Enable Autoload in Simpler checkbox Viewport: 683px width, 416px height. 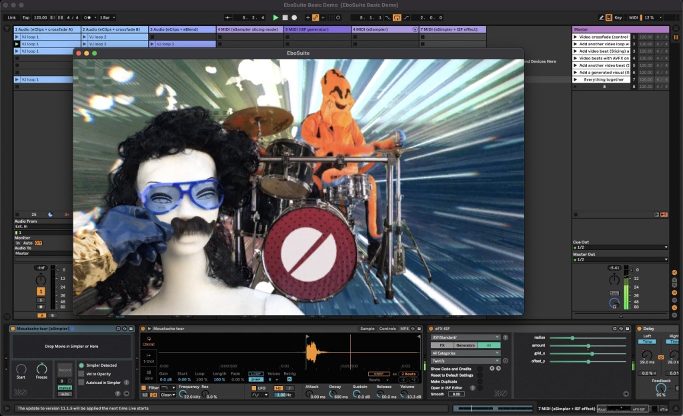81,383
